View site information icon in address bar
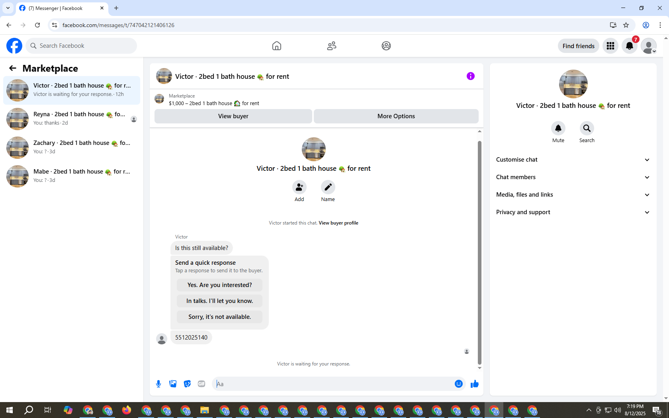Image resolution: width=669 pixels, height=418 pixels. click(55, 25)
